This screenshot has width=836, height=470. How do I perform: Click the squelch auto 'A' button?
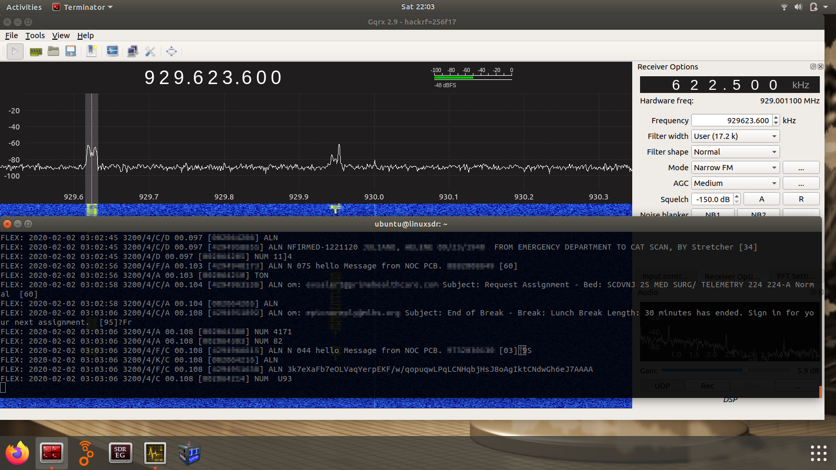click(x=761, y=199)
